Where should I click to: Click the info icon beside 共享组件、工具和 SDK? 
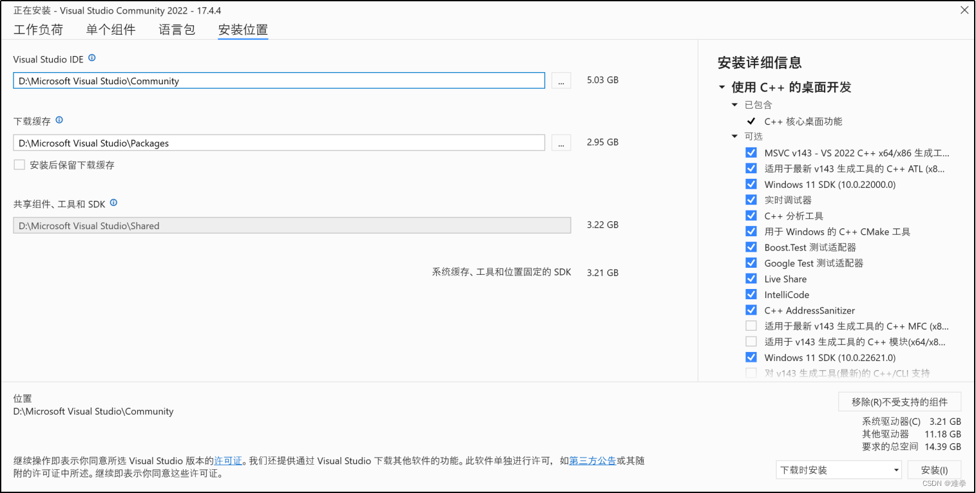tap(113, 202)
